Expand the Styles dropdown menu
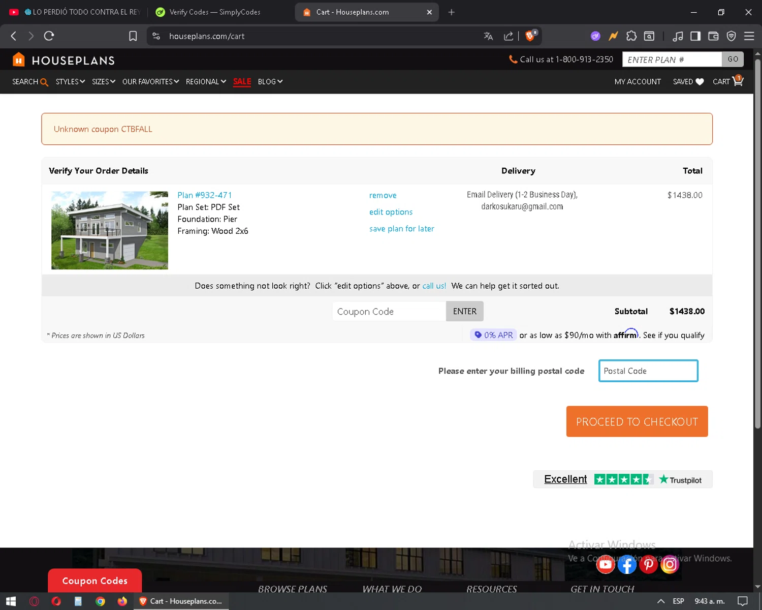The image size is (762, 610). pos(70,82)
